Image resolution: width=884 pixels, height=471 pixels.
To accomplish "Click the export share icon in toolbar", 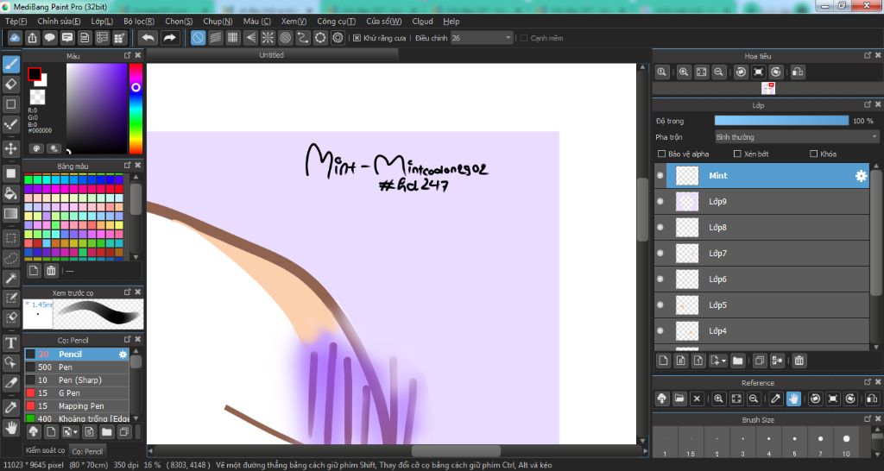I will [32, 38].
